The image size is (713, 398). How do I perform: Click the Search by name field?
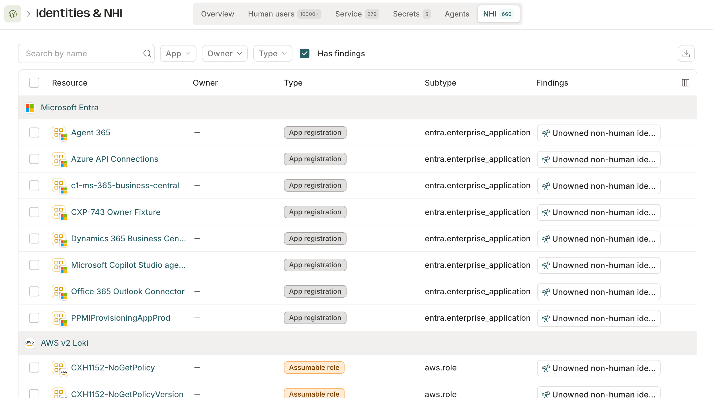(x=86, y=53)
